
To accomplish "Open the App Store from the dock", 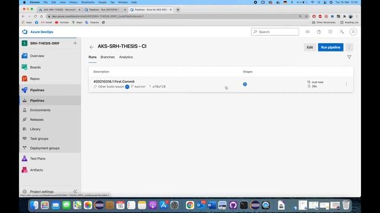I will point(164,205).
